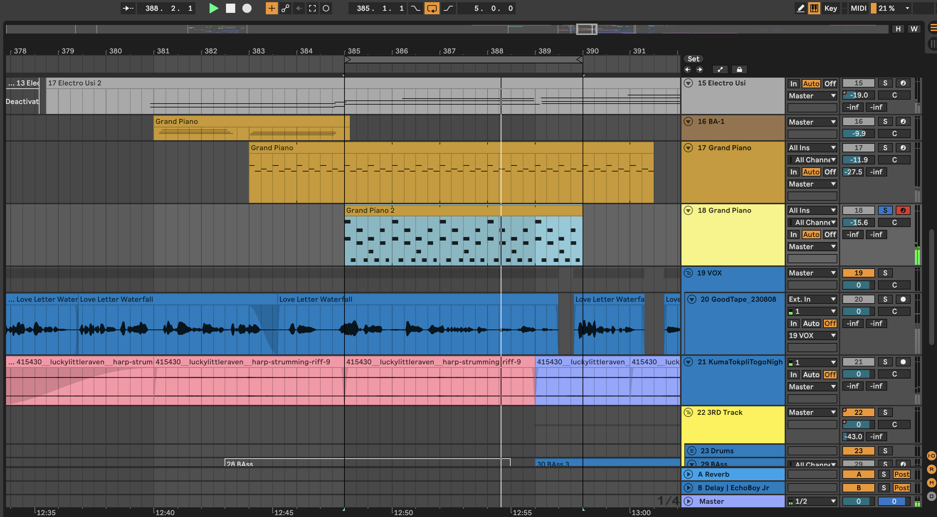The image size is (937, 517).
Task: Arm the Arrangement Record button
Action: pos(247,8)
